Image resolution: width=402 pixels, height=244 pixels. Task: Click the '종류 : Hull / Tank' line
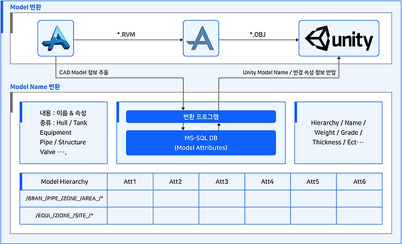(x=64, y=123)
